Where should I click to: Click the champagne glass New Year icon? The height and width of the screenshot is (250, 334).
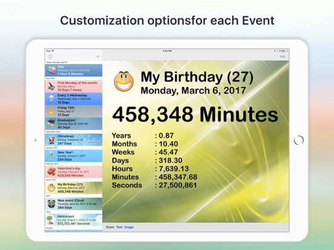(51, 156)
